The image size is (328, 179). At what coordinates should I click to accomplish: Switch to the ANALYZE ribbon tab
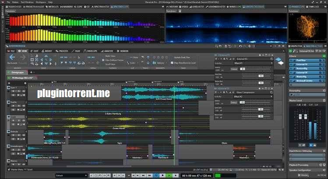(x=107, y=51)
